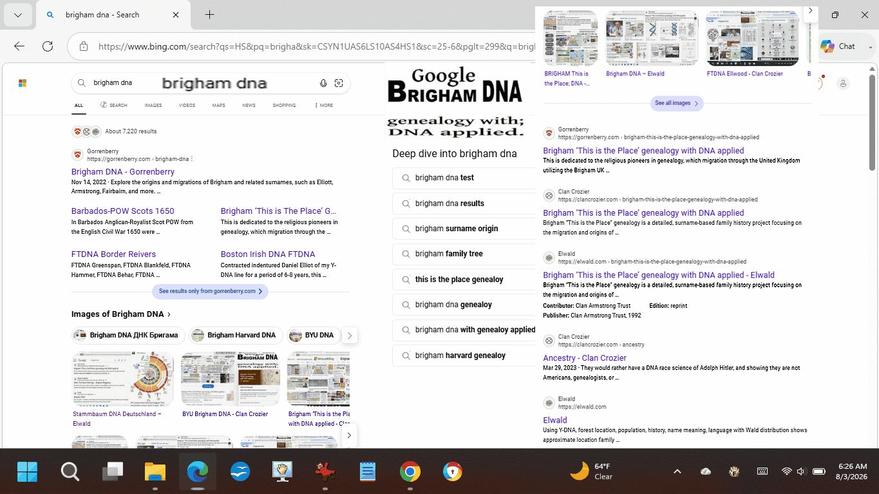Show next images with the carousel arrow
This screenshot has height=494, width=879.
coord(349,435)
